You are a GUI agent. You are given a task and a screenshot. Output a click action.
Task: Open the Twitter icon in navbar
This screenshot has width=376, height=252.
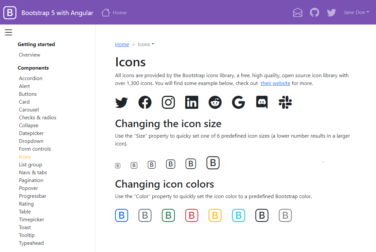click(x=332, y=12)
